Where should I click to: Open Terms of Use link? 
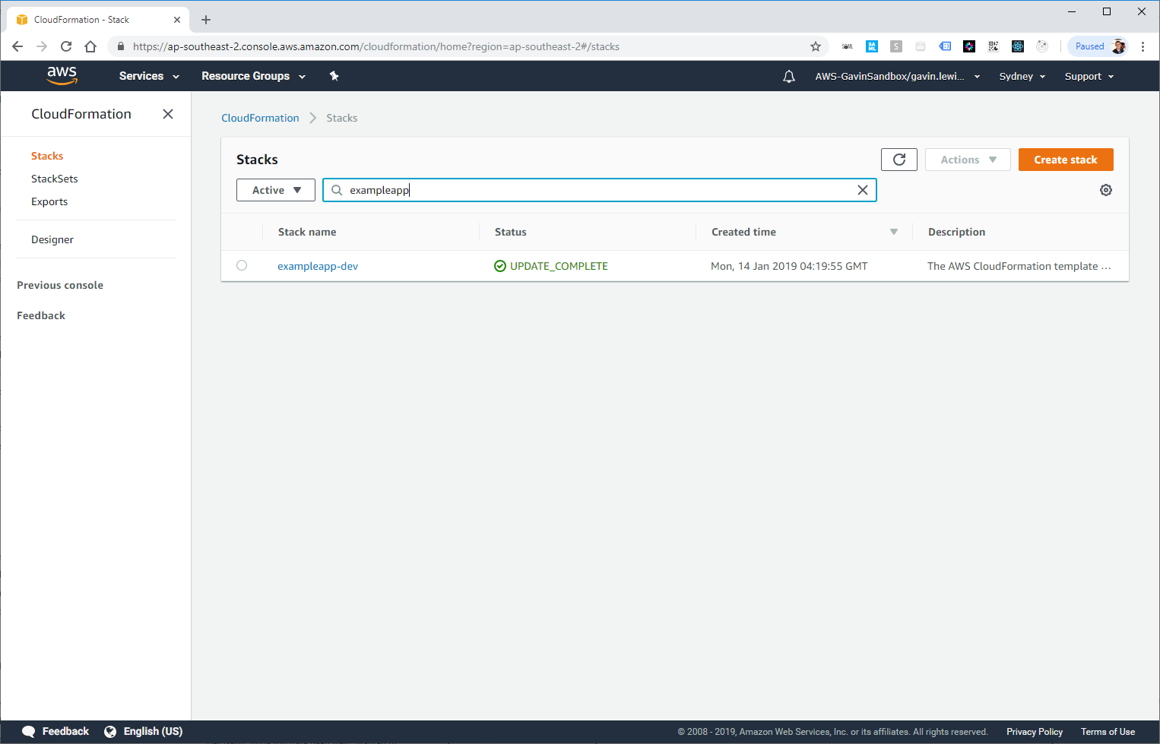click(1108, 732)
